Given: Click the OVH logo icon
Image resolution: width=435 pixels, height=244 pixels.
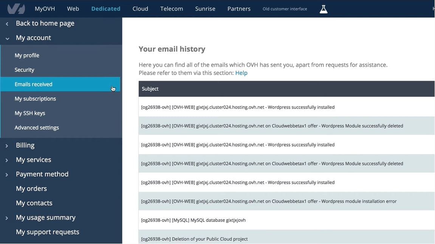Looking at the screenshot, I should (x=16, y=9).
